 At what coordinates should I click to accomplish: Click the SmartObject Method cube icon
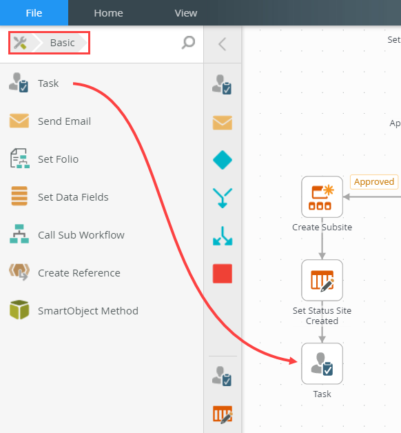pos(19,310)
